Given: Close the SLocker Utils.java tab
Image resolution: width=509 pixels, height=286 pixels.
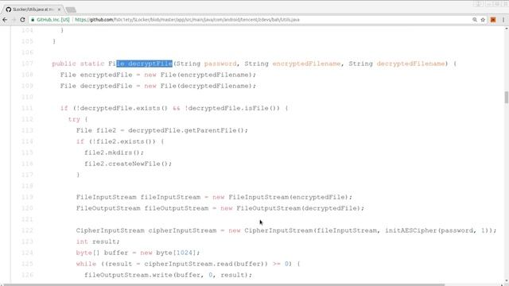Looking at the screenshot, I should (59, 10).
